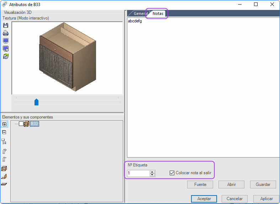The width and height of the screenshot is (280, 204).
Task: Click the flat orange panel icon
Action: [x=4, y=184]
